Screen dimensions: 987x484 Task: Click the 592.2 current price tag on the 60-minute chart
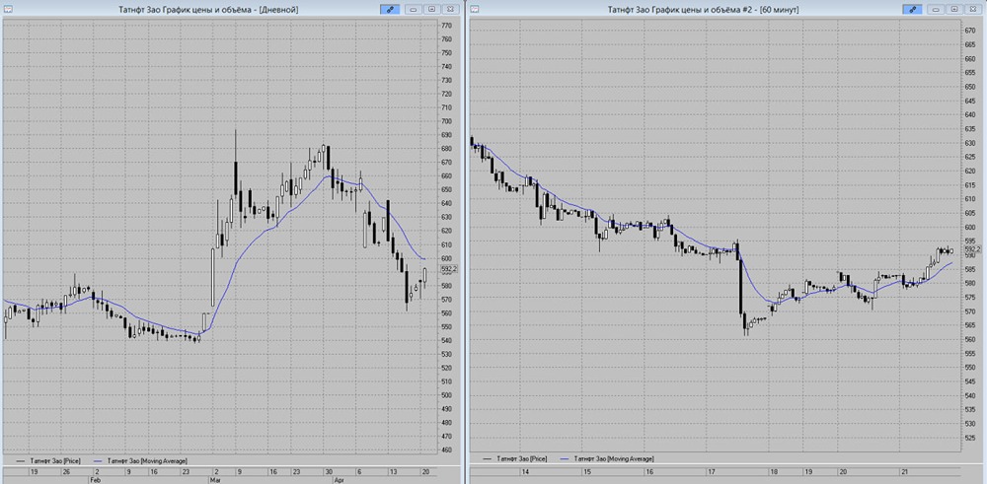click(x=972, y=249)
